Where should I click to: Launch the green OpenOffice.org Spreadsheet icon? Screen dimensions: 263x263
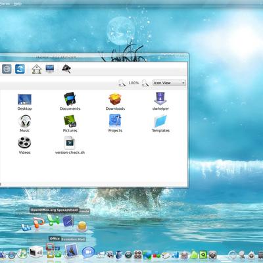click(53, 220)
